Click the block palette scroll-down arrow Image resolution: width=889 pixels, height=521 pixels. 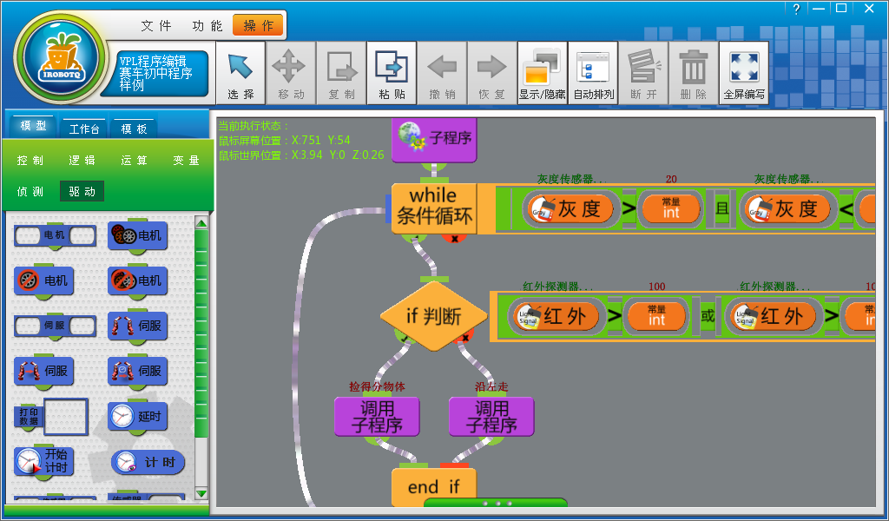pos(201,493)
